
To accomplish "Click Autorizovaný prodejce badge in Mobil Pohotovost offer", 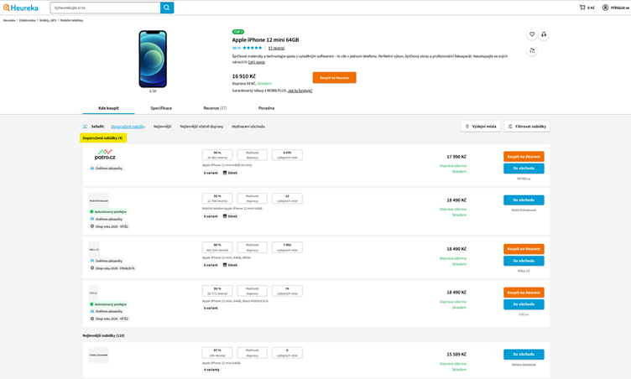I will tap(108, 211).
